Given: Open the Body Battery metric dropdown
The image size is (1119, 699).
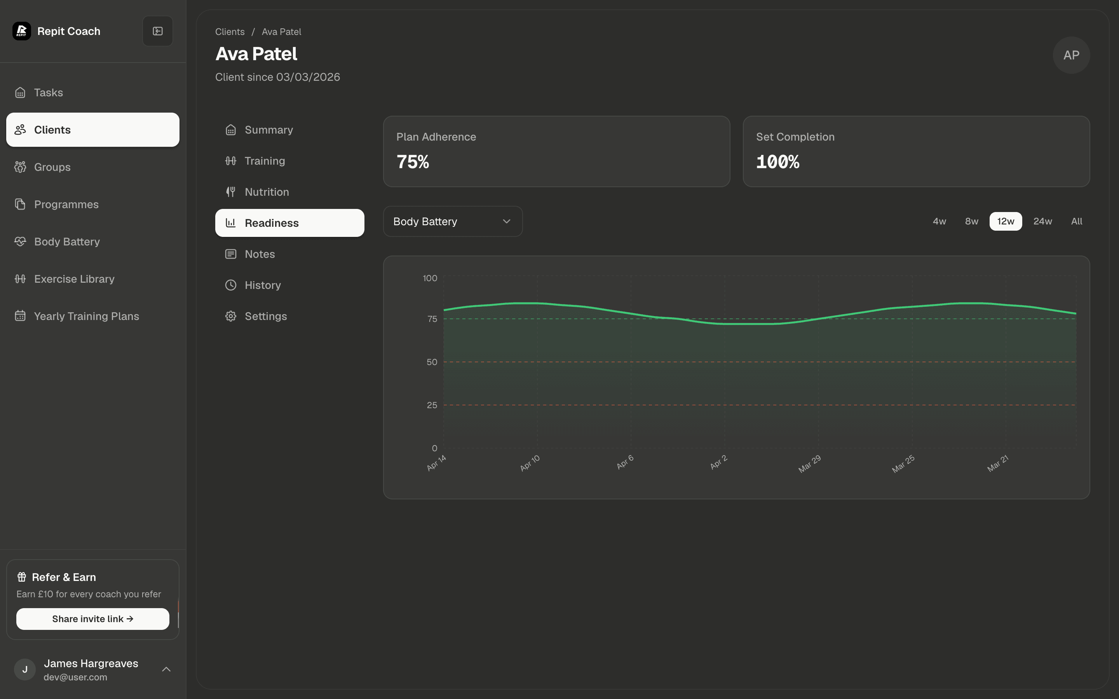Looking at the screenshot, I should tap(452, 221).
